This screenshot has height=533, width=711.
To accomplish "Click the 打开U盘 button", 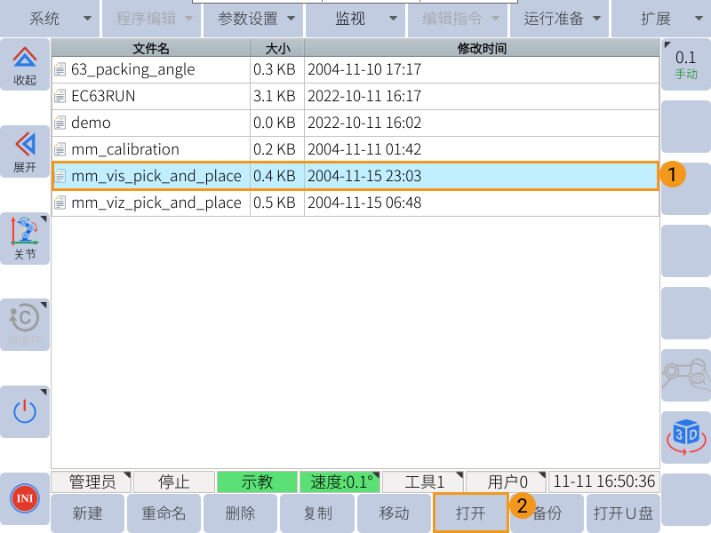I will pyautogui.click(x=624, y=513).
